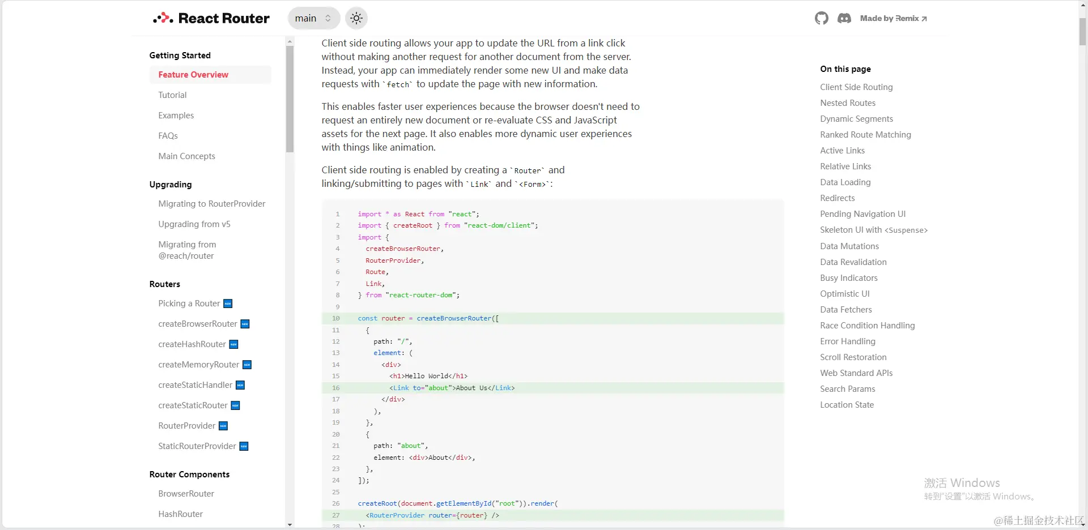Viewport: 1088px width, 530px height.
Task: Open createMemoryRouter docs link
Action: coord(198,365)
